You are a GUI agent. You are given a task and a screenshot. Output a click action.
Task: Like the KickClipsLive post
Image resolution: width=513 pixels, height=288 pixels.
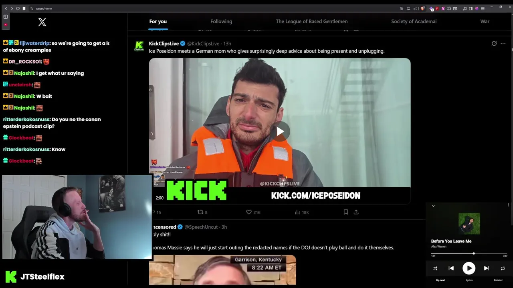tap(253, 212)
